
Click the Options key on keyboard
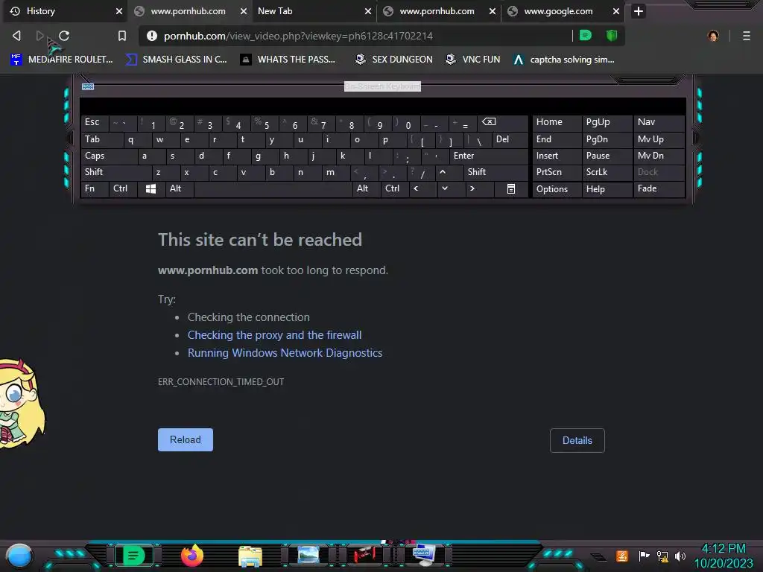(x=557, y=188)
